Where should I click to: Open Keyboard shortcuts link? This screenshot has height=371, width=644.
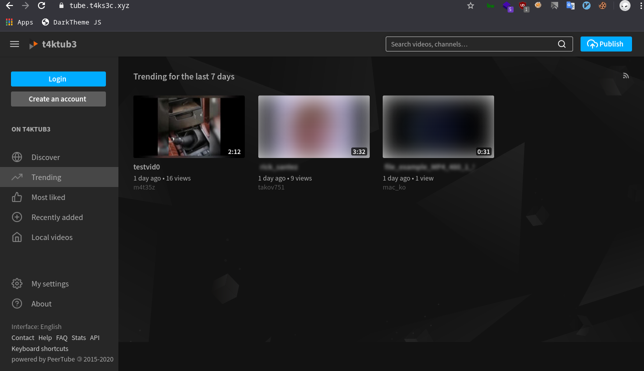point(40,348)
